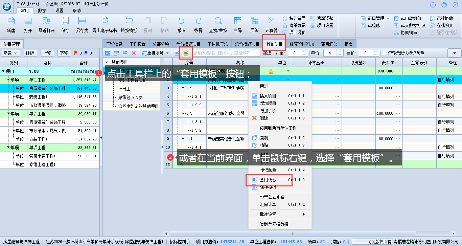Open the 布局 layout tool
Image resolution: width=462 pixels, height=246 pixels.
(237, 24)
